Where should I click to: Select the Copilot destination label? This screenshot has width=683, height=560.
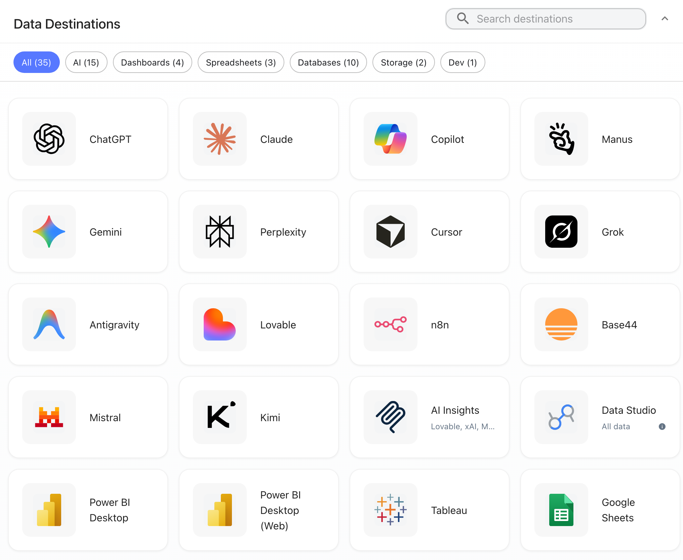[448, 139]
